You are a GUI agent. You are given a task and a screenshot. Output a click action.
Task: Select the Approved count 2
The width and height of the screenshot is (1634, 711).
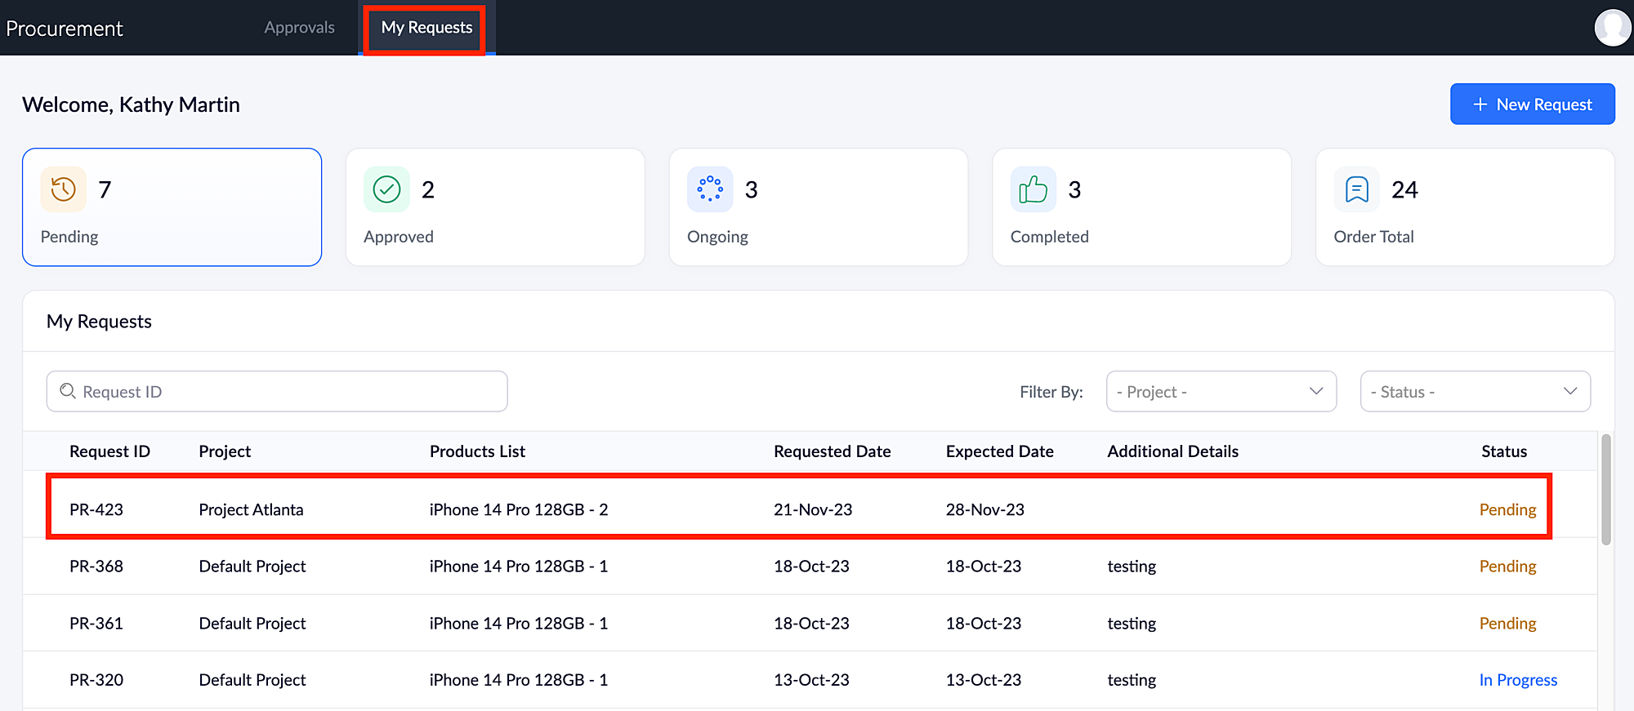tap(427, 189)
